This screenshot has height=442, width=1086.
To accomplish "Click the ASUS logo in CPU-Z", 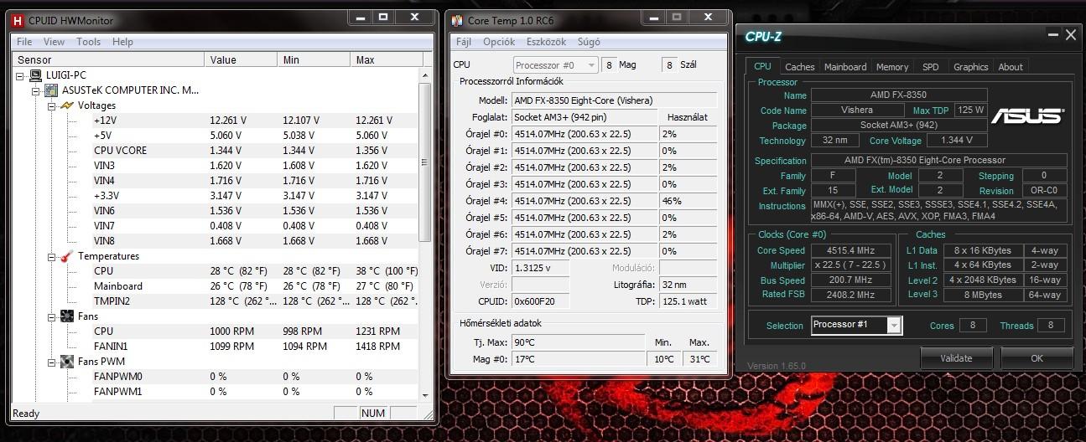I will 1028,116.
